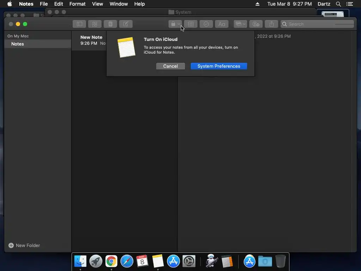Image resolution: width=361 pixels, height=271 pixels.
Task: Click the drive thumbnail at top-right desktop
Action: 333,14
